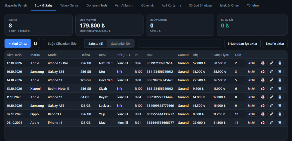The image size is (292, 141).
Task: Edit the Redmi Note 13 entry
Action: [x=271, y=88]
